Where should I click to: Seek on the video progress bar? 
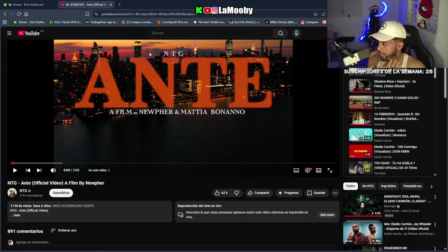[174, 163]
